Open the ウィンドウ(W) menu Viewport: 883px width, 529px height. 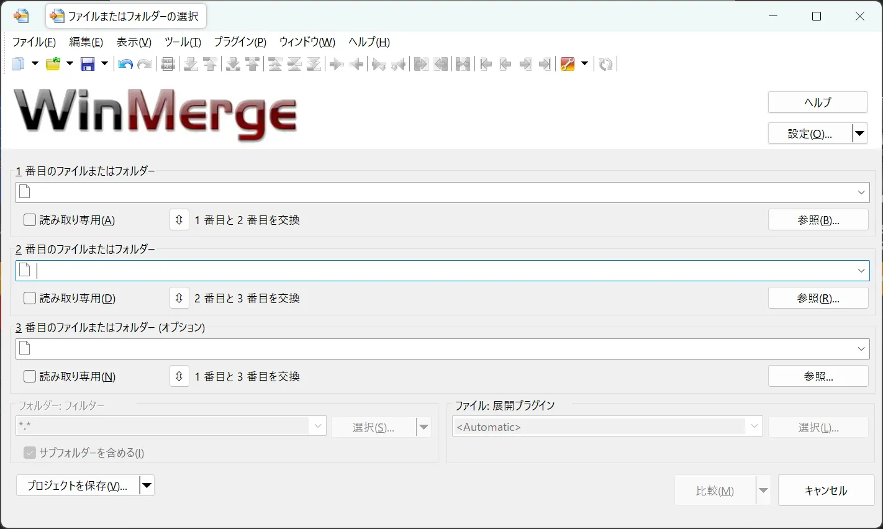(307, 42)
